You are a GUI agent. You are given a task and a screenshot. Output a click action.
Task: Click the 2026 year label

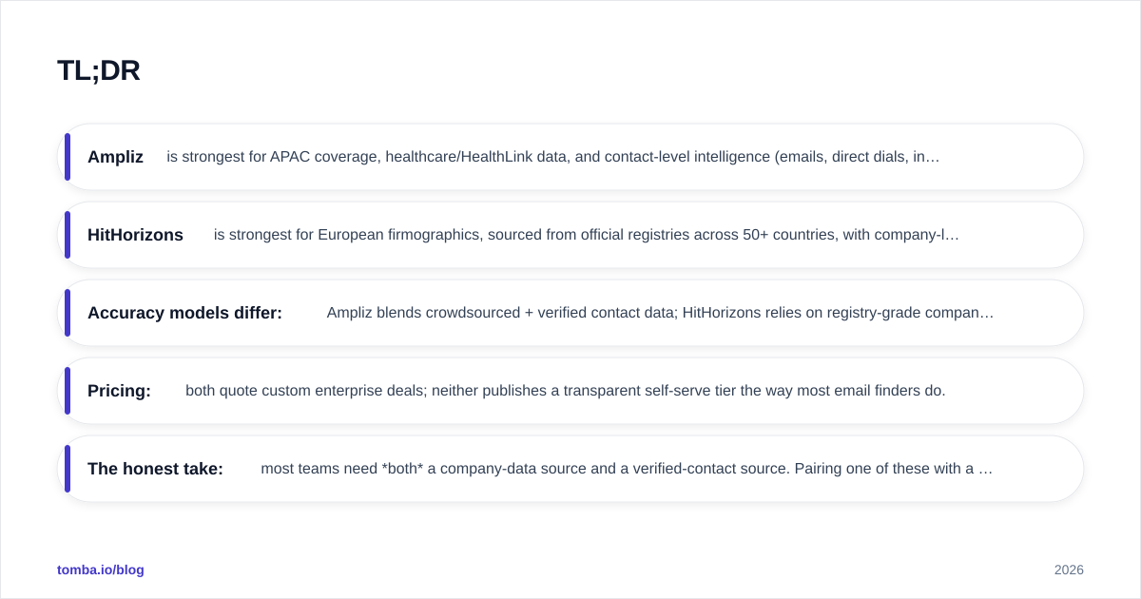pos(1069,570)
